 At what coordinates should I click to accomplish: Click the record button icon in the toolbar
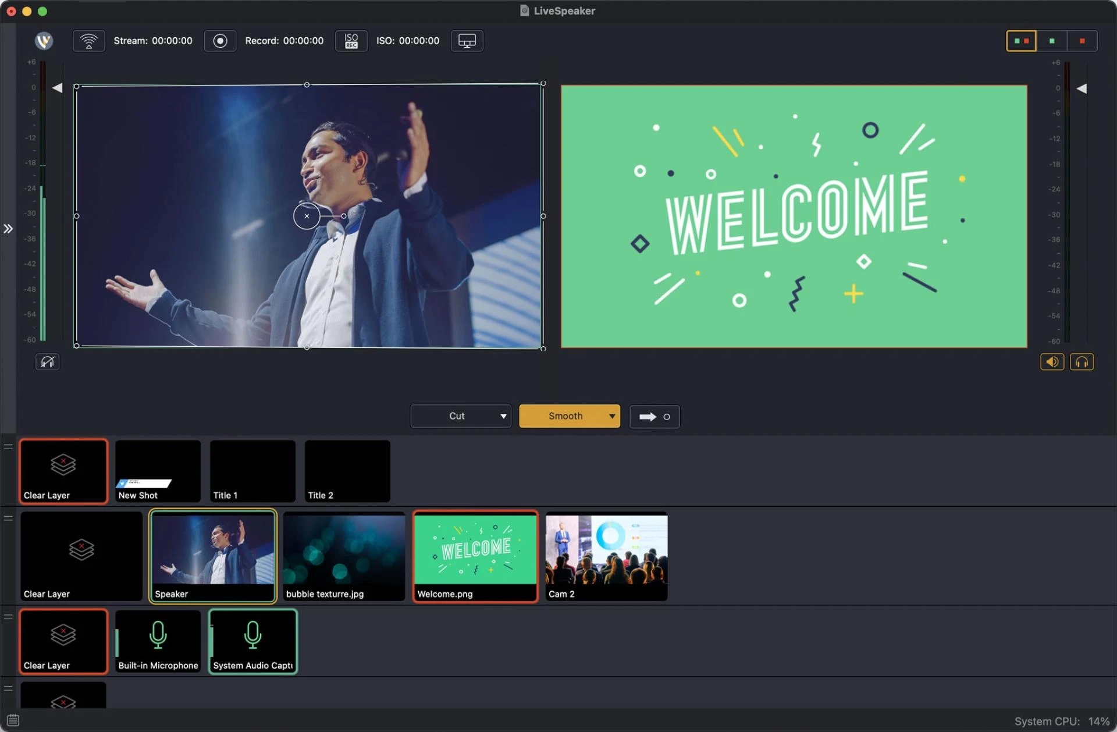pyautogui.click(x=220, y=41)
